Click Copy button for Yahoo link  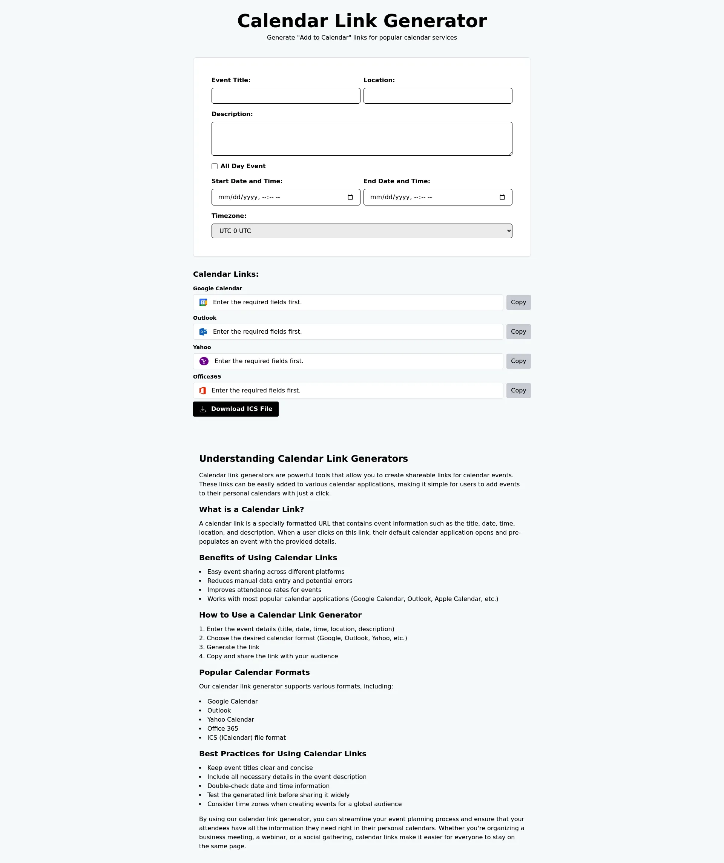(517, 360)
